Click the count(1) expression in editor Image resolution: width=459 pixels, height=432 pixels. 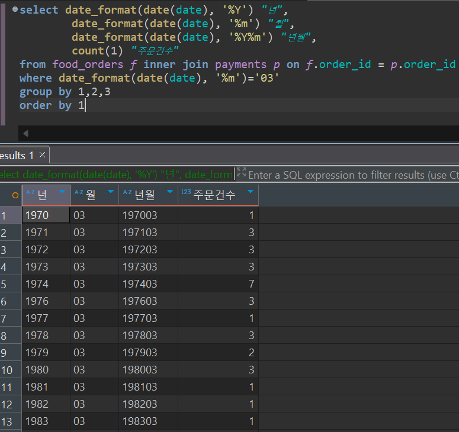coord(97,51)
